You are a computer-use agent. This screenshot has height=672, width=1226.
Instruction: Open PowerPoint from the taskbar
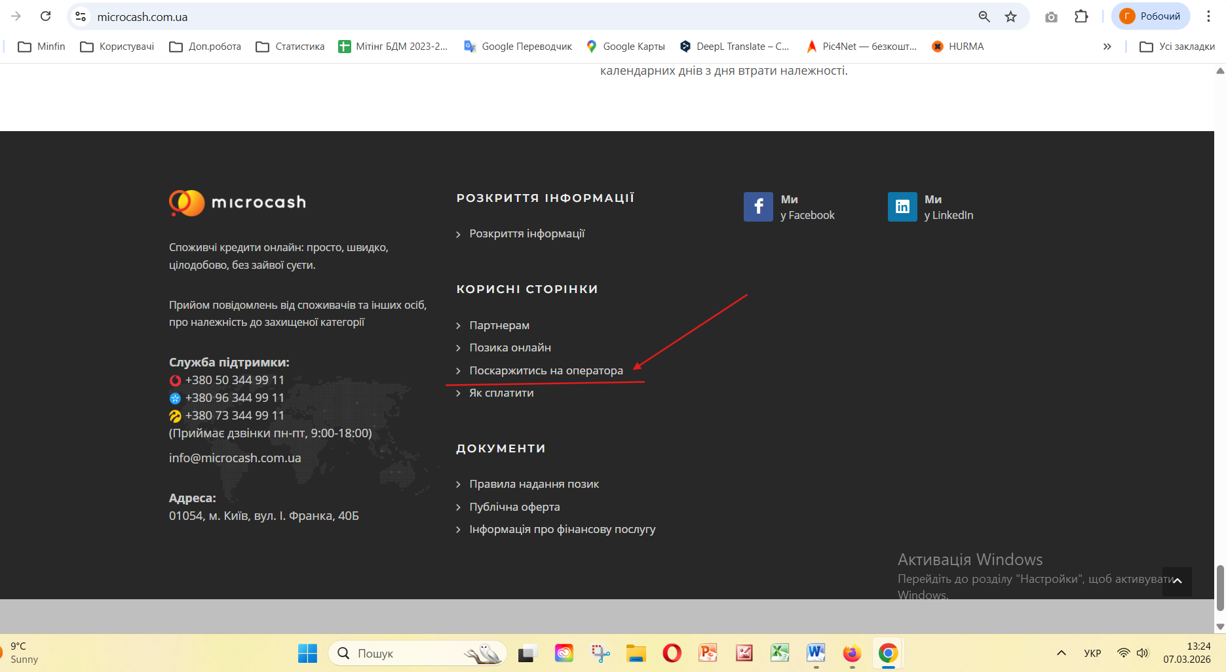tap(708, 653)
